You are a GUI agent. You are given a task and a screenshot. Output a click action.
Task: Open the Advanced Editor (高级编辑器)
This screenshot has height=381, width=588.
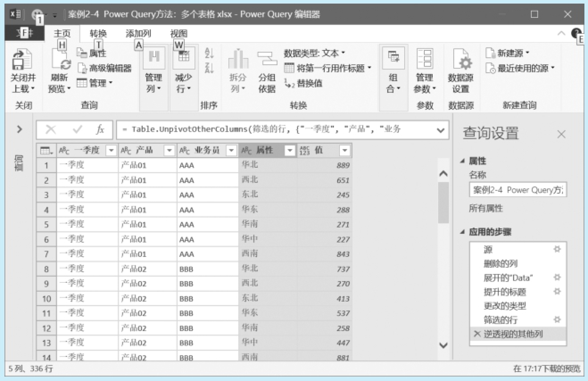coord(105,68)
